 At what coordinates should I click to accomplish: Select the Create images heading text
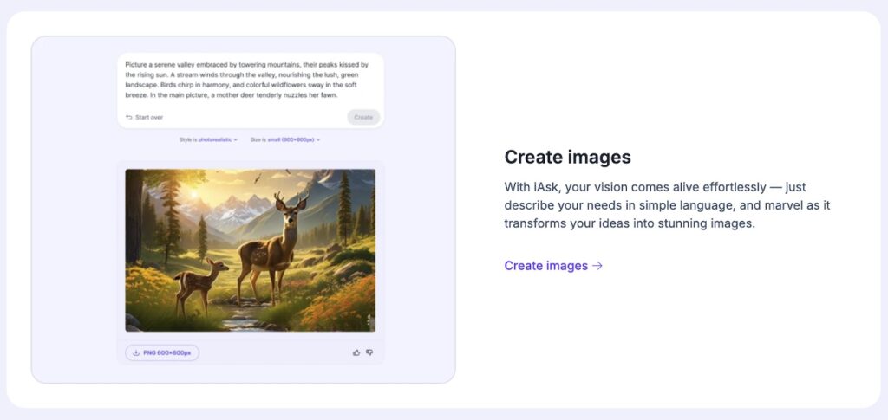click(x=567, y=157)
